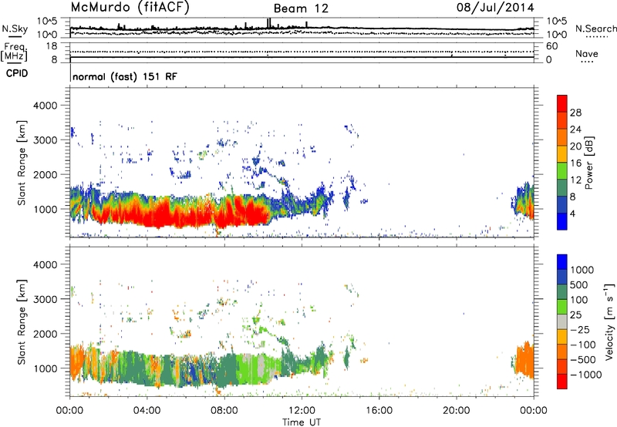This screenshot has height=427, width=617.
Task: Click the blue bottom of Power color bar
Action: pyautogui.click(x=562, y=221)
